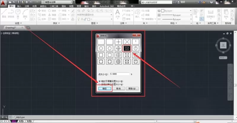The height and width of the screenshot is (123, 237).
Task: Select the Arc tool
Action: (x=25, y=13)
